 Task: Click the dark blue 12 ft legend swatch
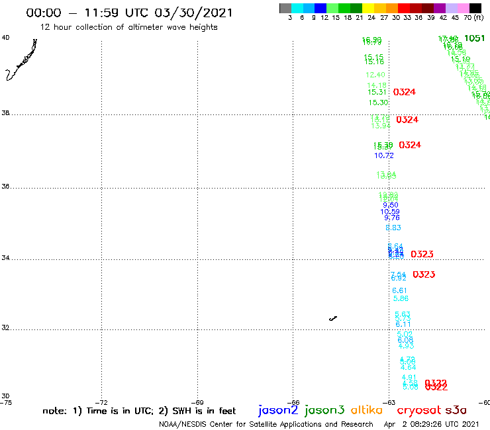pos(320,8)
